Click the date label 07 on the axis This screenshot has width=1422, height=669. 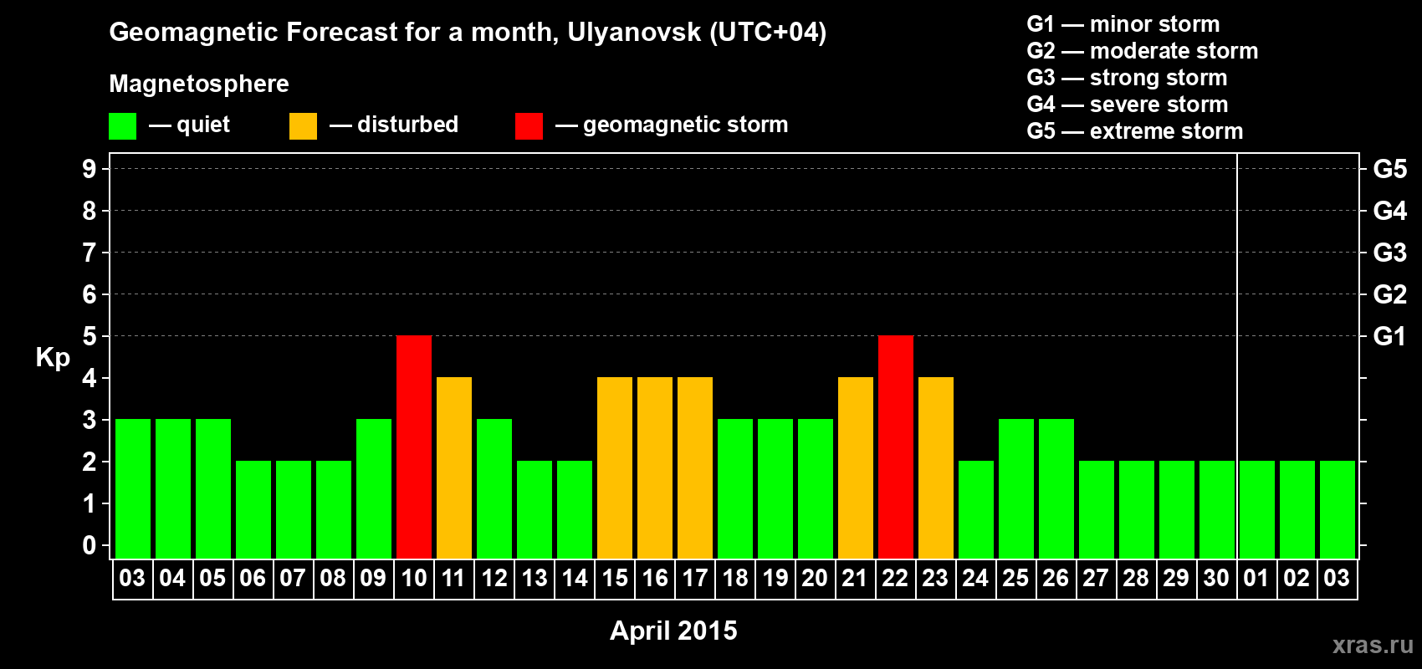[x=293, y=578]
